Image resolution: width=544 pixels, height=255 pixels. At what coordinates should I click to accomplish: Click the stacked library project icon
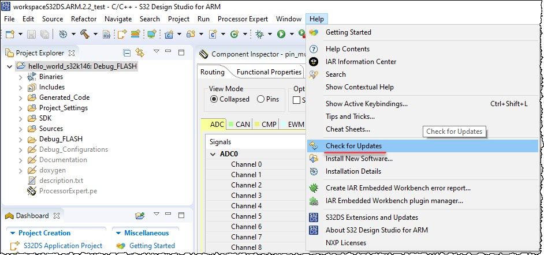[136, 34]
